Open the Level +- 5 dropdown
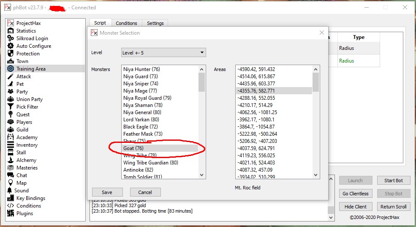Image resolution: width=416 pixels, height=227 pixels. (x=163, y=53)
